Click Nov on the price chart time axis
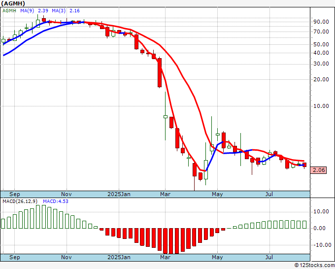The image size is (335, 269). click(67, 194)
